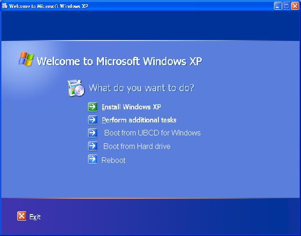Viewport: 301px width, 236px height.
Task: Click the Exit text label
Action: tap(35, 217)
